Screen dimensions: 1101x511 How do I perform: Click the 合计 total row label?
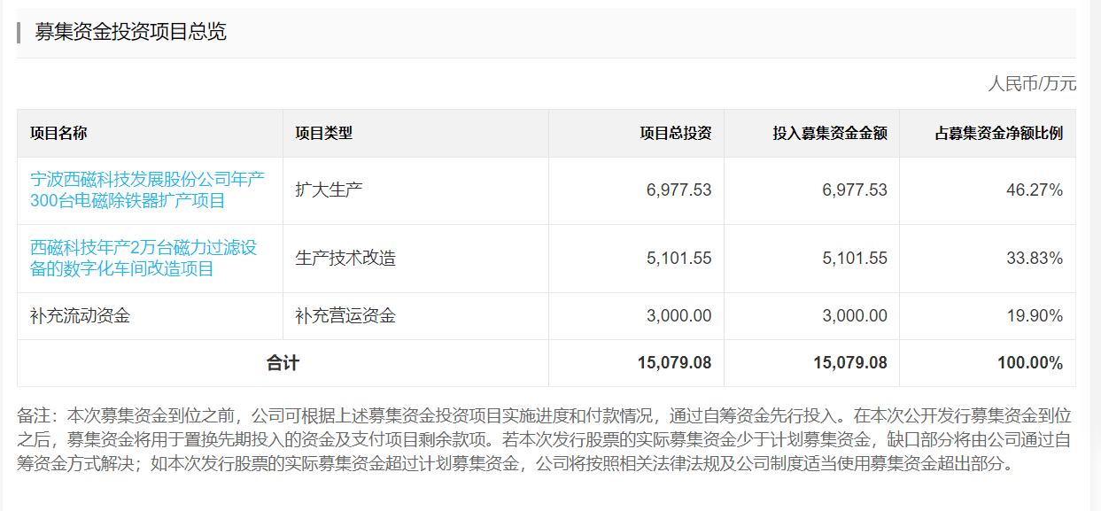[283, 363]
